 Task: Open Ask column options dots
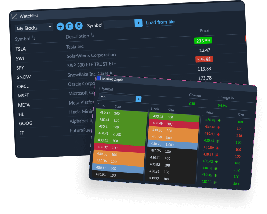(x=152, y=108)
